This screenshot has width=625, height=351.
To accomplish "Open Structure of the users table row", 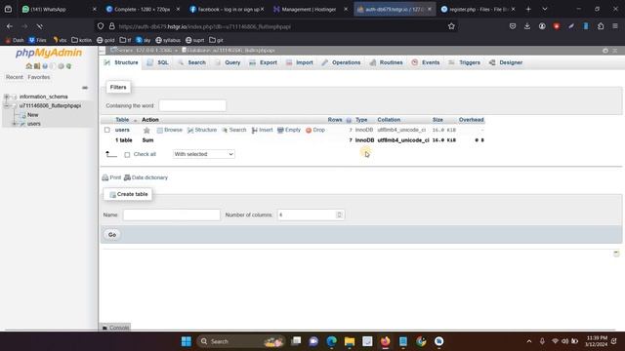I will coord(202,130).
